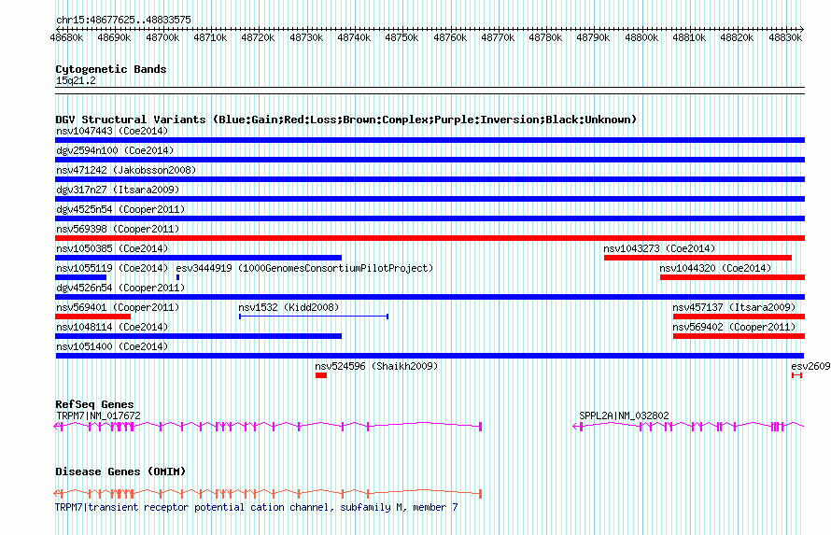Image resolution: width=831 pixels, height=535 pixels.
Task: Open the dgv317n27 (Itsara2009) variant
Action: point(118,190)
